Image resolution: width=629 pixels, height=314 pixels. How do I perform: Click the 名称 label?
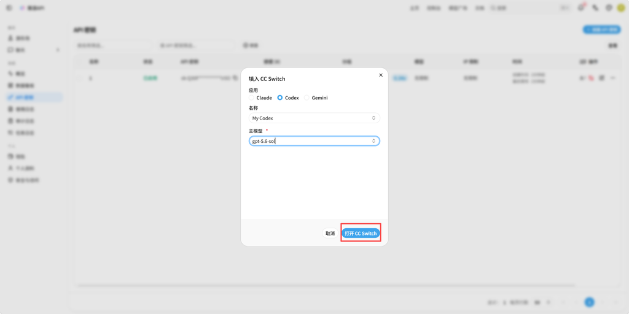[x=253, y=108]
